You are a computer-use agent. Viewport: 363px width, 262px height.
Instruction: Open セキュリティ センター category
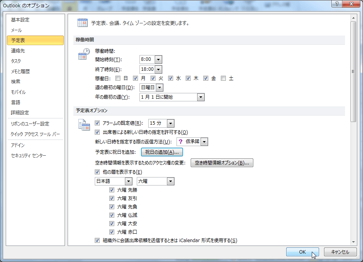click(x=35, y=155)
